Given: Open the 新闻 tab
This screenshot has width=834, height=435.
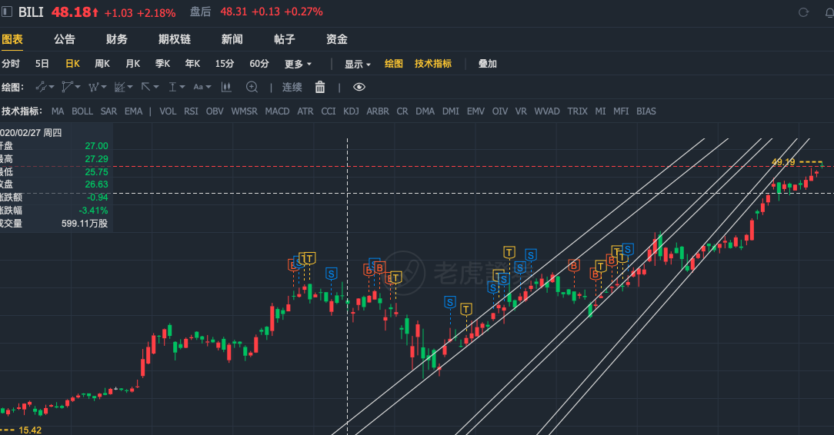Looking at the screenshot, I should [232, 39].
